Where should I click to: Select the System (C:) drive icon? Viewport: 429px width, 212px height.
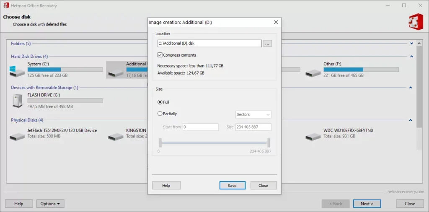tap(17, 71)
